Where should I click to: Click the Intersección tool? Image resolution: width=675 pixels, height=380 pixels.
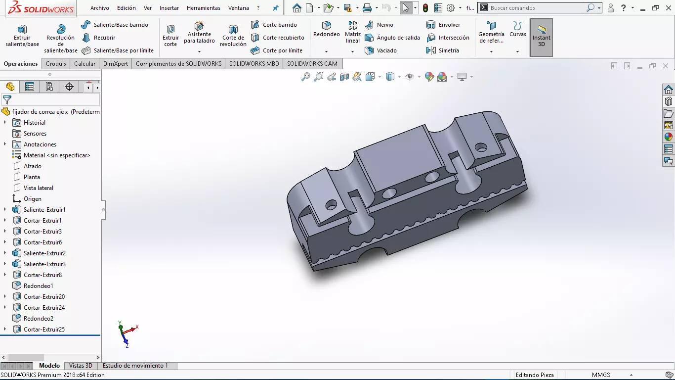point(448,38)
